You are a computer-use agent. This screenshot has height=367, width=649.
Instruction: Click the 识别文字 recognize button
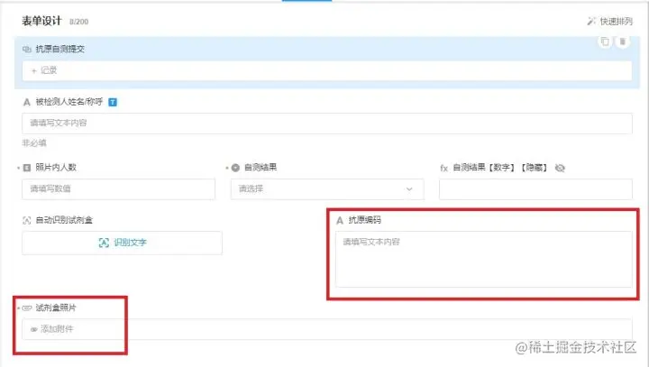(122, 243)
